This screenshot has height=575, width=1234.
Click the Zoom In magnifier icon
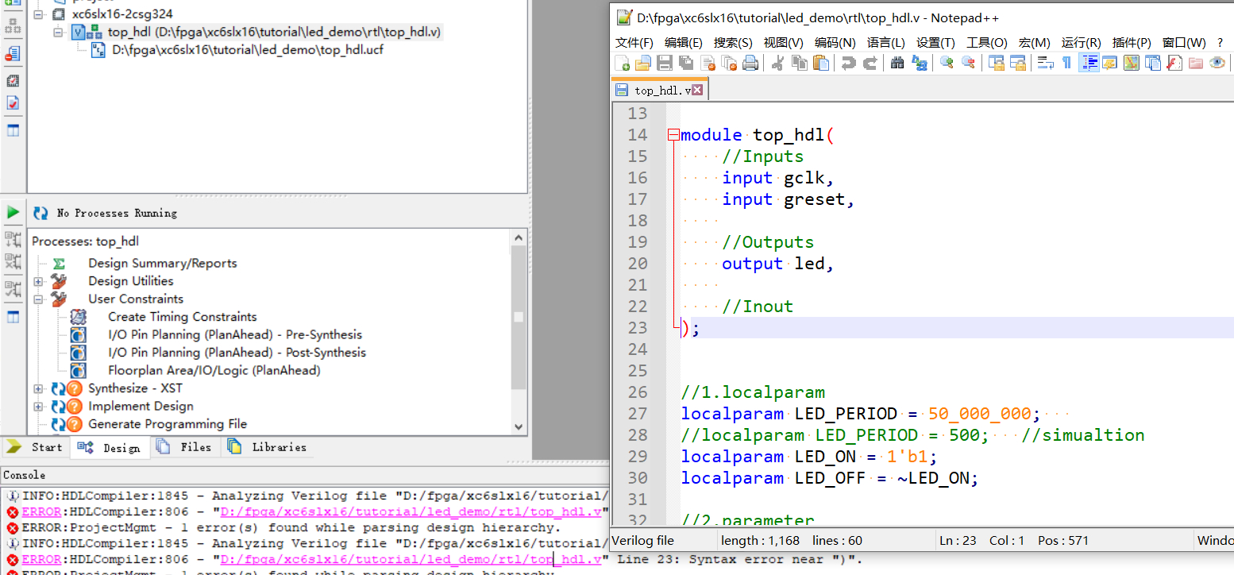click(x=947, y=64)
